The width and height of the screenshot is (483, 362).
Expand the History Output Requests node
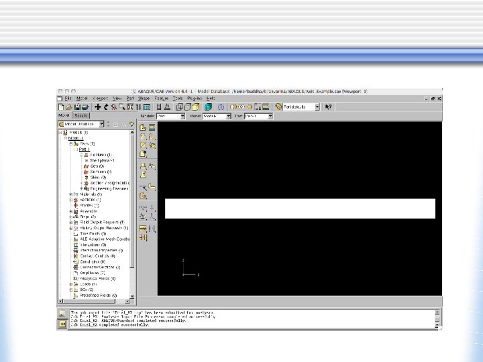tap(71, 228)
